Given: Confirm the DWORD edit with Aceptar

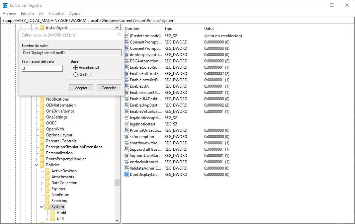Looking at the screenshot, I should pos(81,88).
